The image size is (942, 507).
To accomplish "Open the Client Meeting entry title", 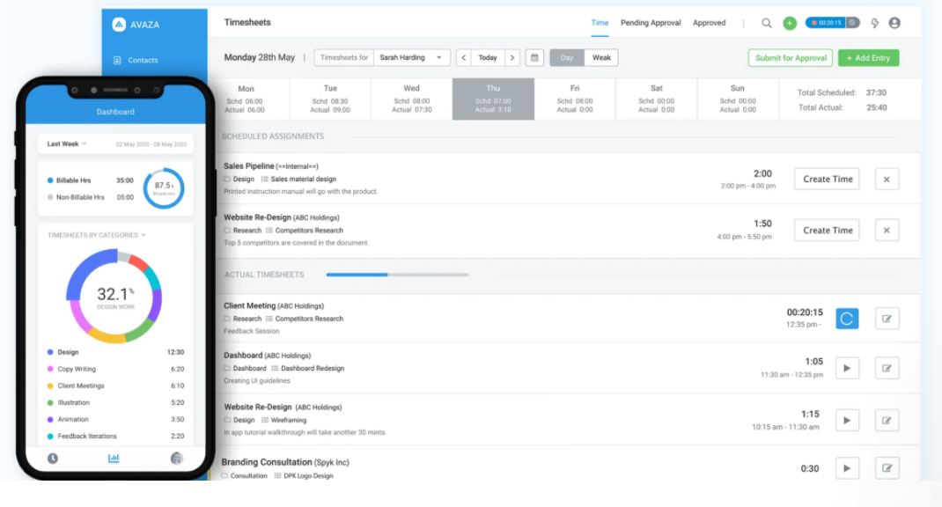I will tap(249, 305).
